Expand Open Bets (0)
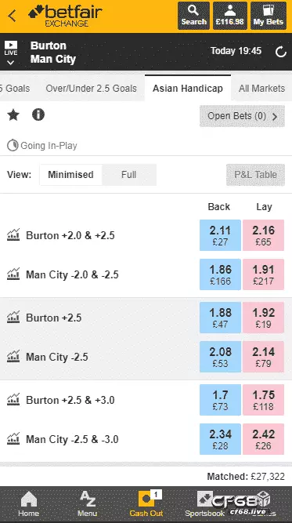The image size is (292, 523). pyautogui.click(x=242, y=116)
